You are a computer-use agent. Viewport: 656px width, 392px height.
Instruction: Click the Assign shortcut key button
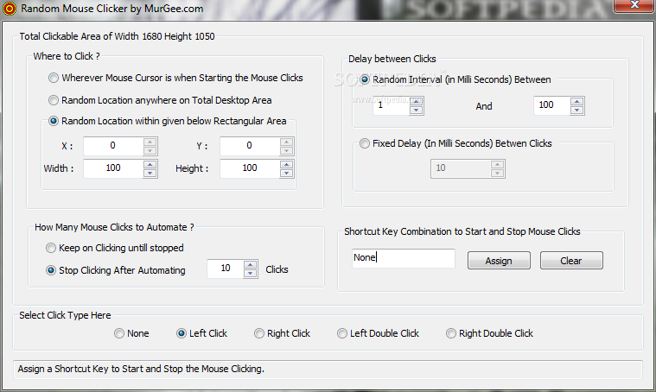[499, 261]
